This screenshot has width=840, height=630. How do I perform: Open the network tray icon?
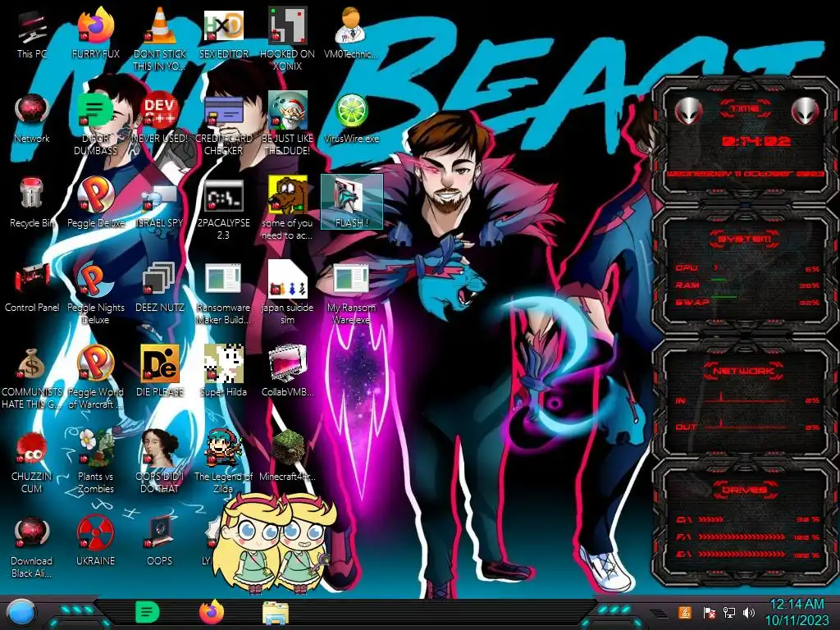tap(728, 612)
